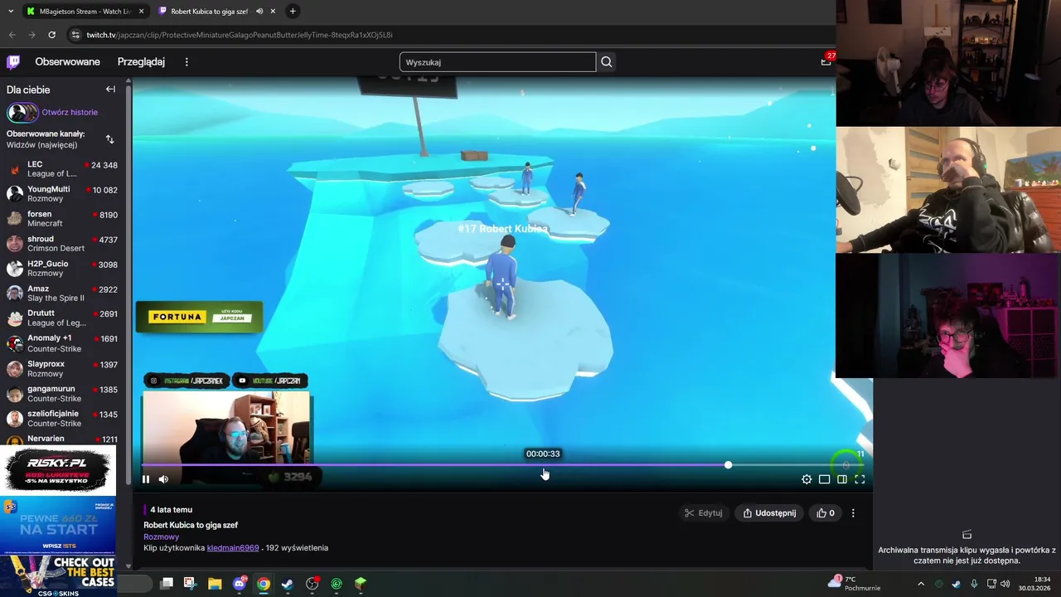Collapse the Dla ciebie sidebar
Image resolution: width=1061 pixels, height=597 pixels.
coord(110,90)
